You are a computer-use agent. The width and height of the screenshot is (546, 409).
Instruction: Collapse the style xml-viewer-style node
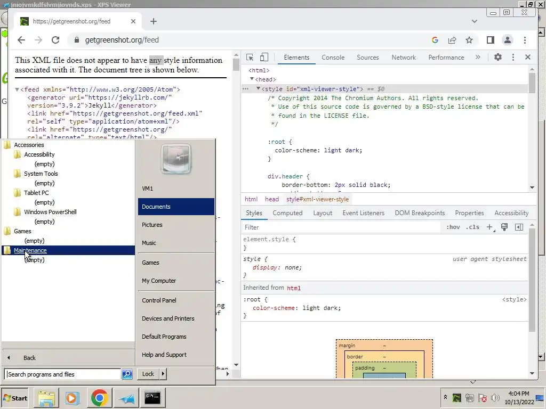pyautogui.click(x=258, y=88)
